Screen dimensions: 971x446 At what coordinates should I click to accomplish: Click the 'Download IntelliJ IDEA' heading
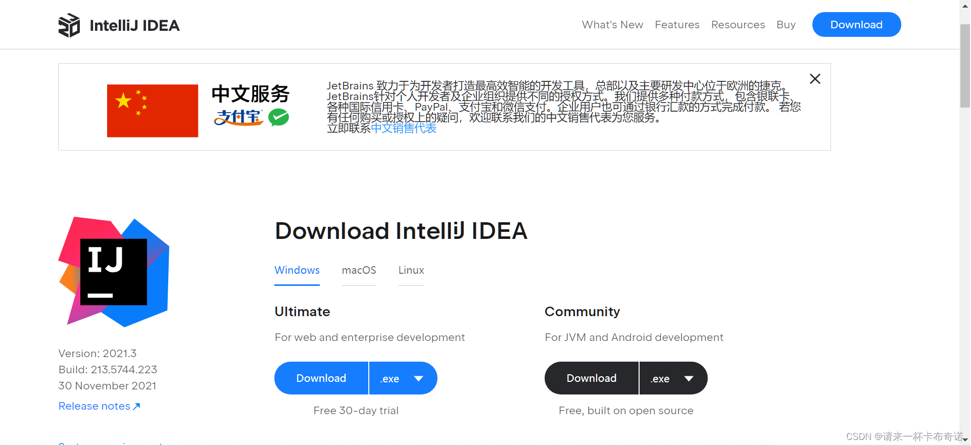(x=401, y=231)
